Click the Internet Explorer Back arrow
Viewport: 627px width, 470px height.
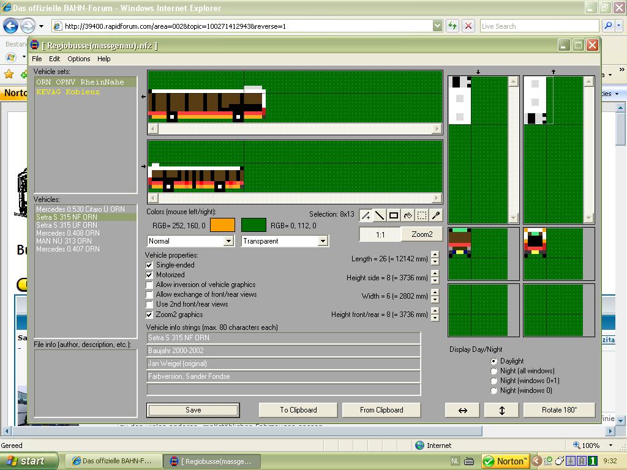pyautogui.click(x=10, y=26)
